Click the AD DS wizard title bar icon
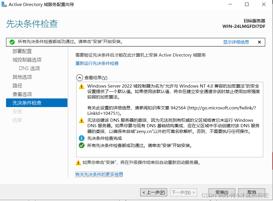Image resolution: width=273 pixels, height=201 pixels. [x=4, y=4]
